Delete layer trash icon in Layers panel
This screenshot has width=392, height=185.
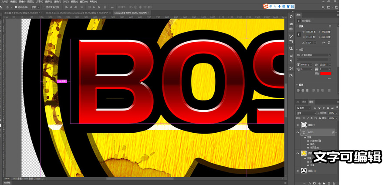(334, 184)
